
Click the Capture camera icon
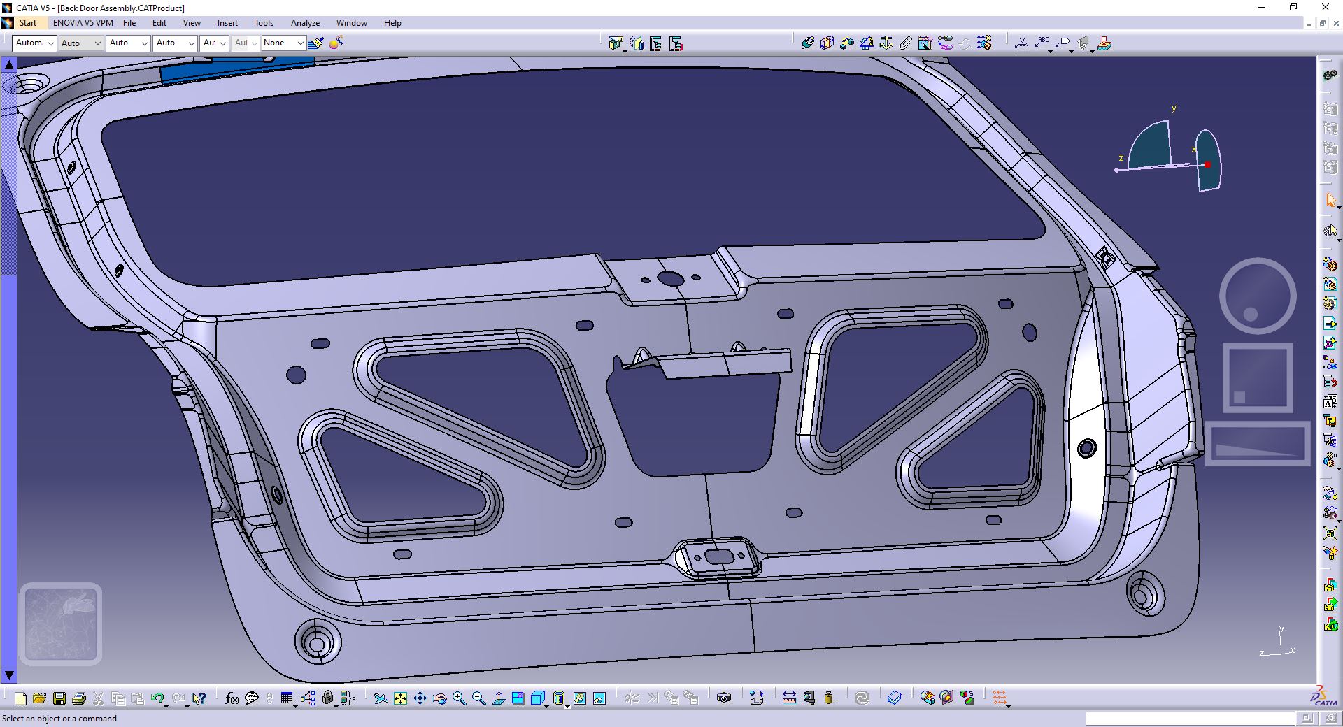(x=724, y=698)
